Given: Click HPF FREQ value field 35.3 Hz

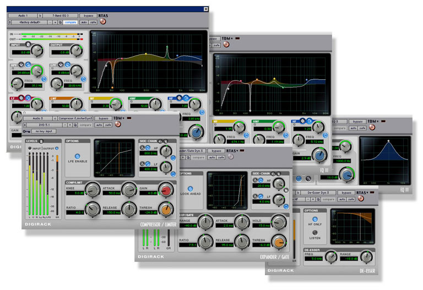Looking at the screenshot, I should (34, 85).
